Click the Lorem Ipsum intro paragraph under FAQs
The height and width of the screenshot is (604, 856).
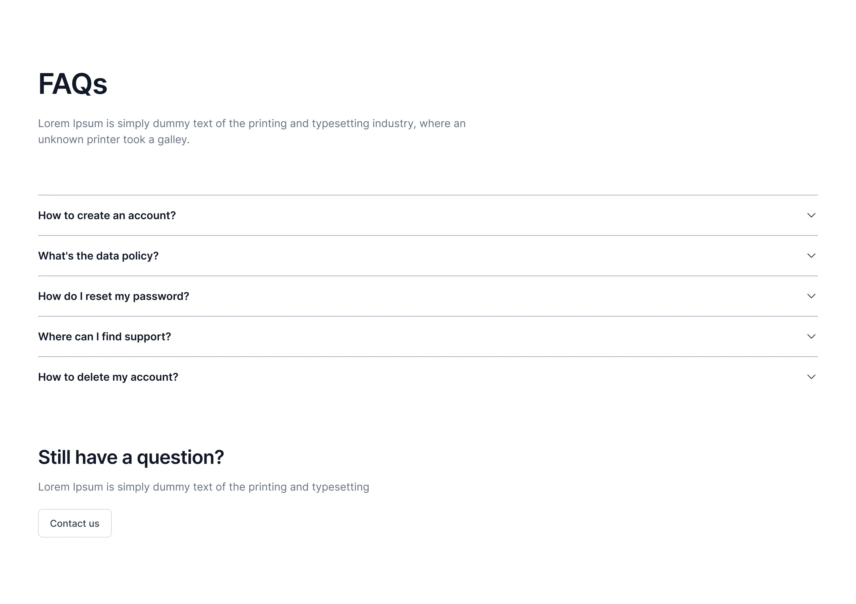(x=251, y=131)
